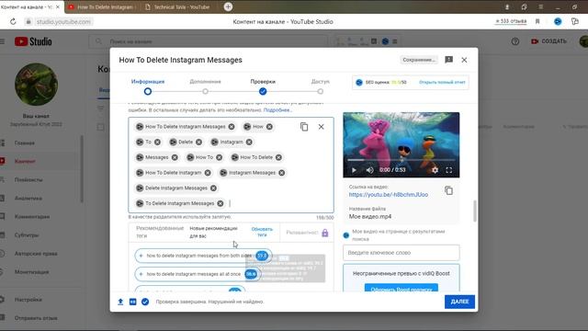Viewport: 588px width, 331px height.
Task: Go to the Дополнения step
Action: [205, 86]
